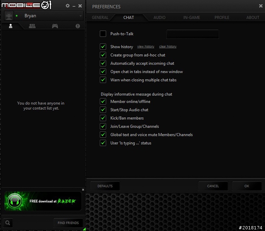265x231 pixels.
Task: Click the view history link
Action: click(146, 46)
